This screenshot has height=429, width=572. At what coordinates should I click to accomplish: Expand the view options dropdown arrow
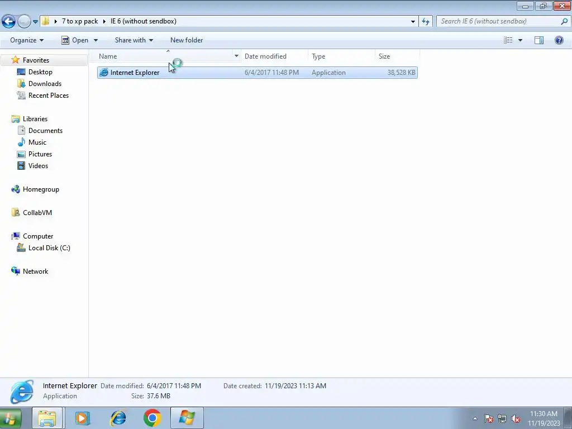520,40
